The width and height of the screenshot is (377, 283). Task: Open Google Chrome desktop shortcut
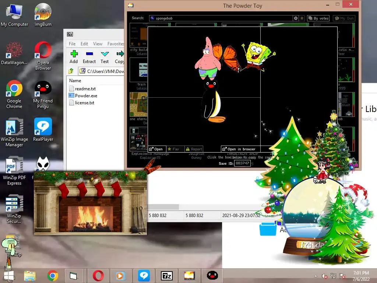[14, 94]
